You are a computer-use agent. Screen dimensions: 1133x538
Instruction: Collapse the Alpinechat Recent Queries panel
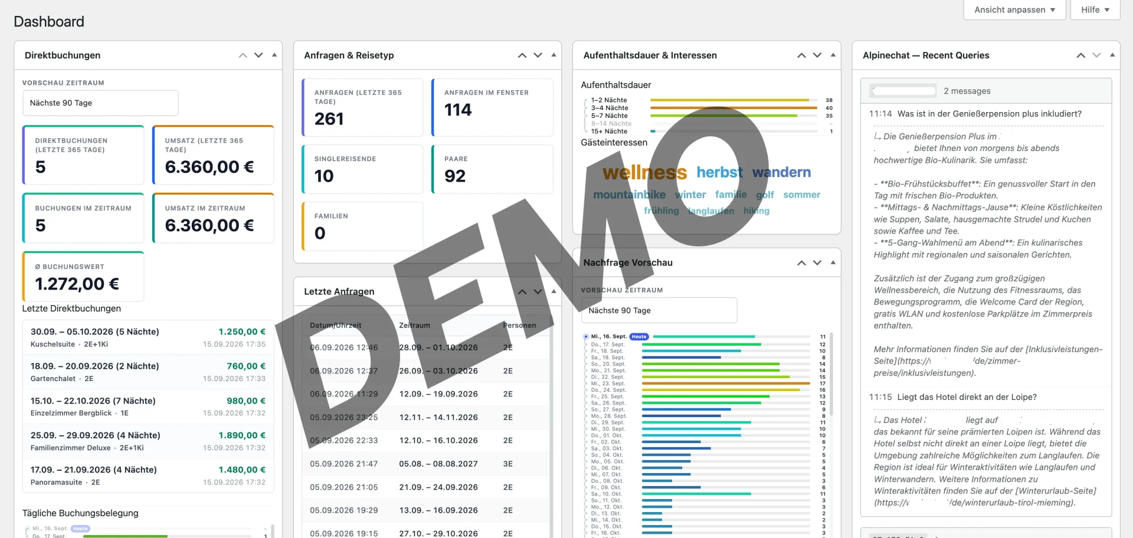[1112, 55]
